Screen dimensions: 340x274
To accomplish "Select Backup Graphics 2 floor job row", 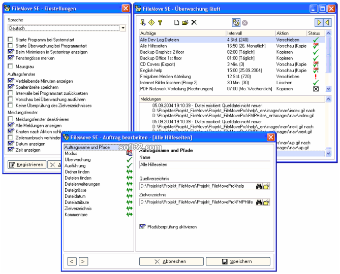I will pyautogui.click(x=232, y=52).
